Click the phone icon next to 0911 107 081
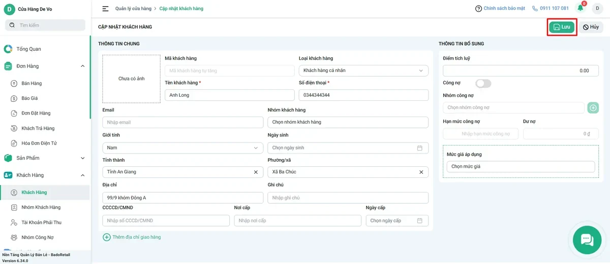The height and width of the screenshot is (264, 610). point(535,9)
